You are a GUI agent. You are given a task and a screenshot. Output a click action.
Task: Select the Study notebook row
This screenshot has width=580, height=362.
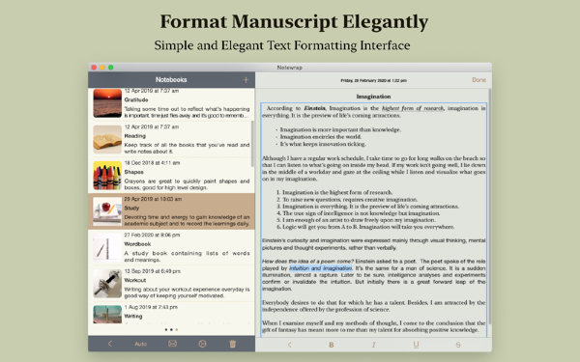[x=171, y=211]
